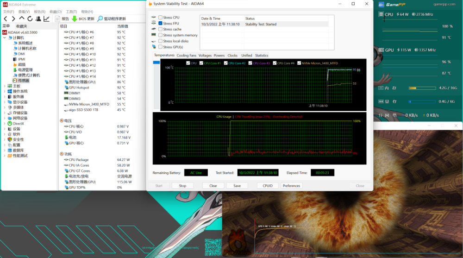The image size is (463, 258).
Task: Collapse the 计算机 tree node
Action: (x=5, y=38)
